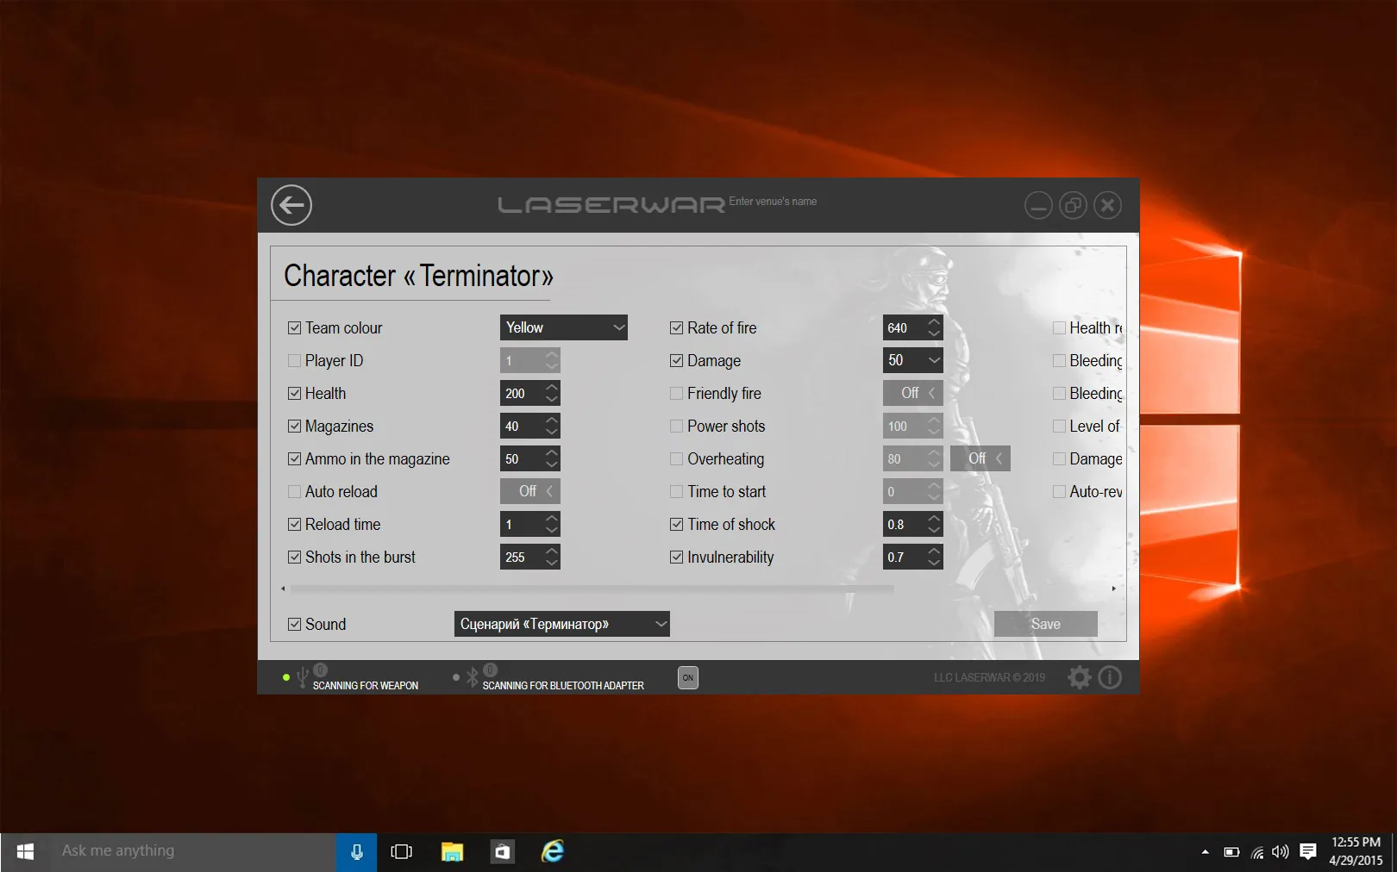Click the Auto reload Off selector
This screenshot has width=1397, height=872.
tap(530, 491)
